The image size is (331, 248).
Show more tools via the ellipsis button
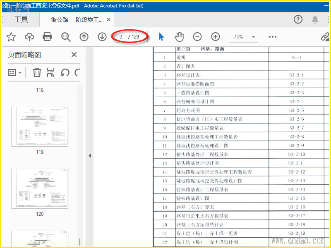click(x=273, y=37)
